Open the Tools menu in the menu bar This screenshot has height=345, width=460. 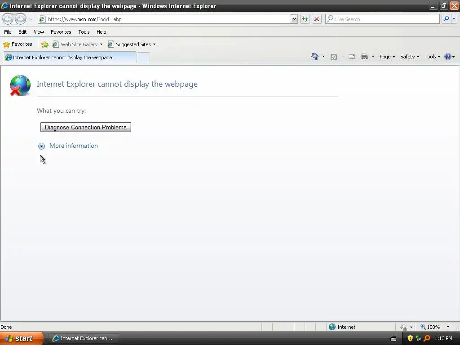pyautogui.click(x=84, y=32)
